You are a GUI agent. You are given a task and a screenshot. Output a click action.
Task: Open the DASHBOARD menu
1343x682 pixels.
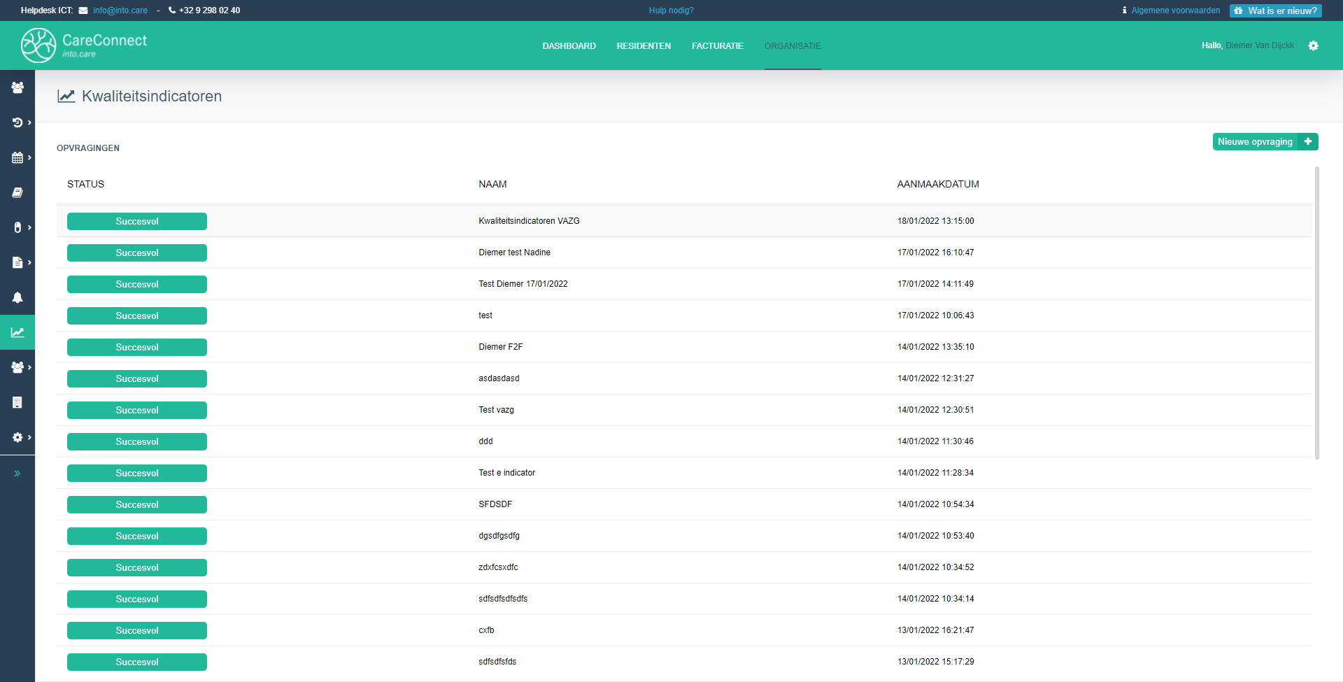569,45
